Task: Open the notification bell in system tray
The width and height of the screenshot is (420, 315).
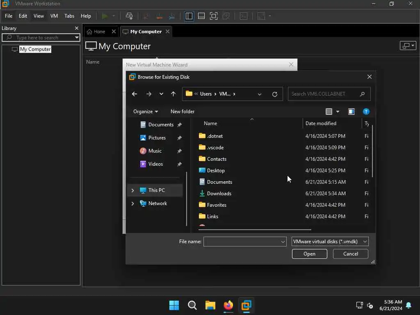Action: 409,305
